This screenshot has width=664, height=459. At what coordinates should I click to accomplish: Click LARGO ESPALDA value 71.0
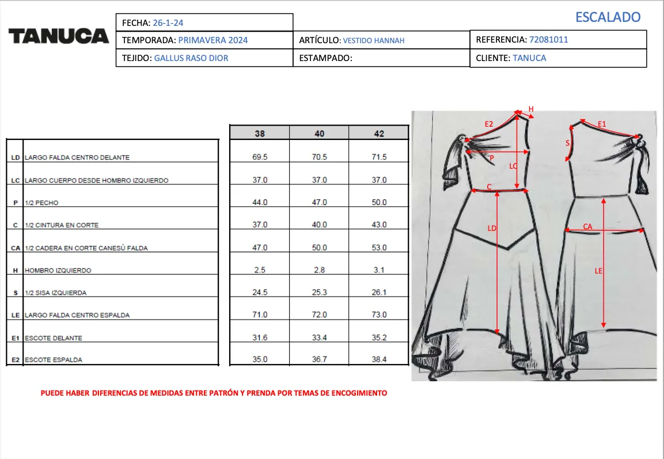pos(260,314)
